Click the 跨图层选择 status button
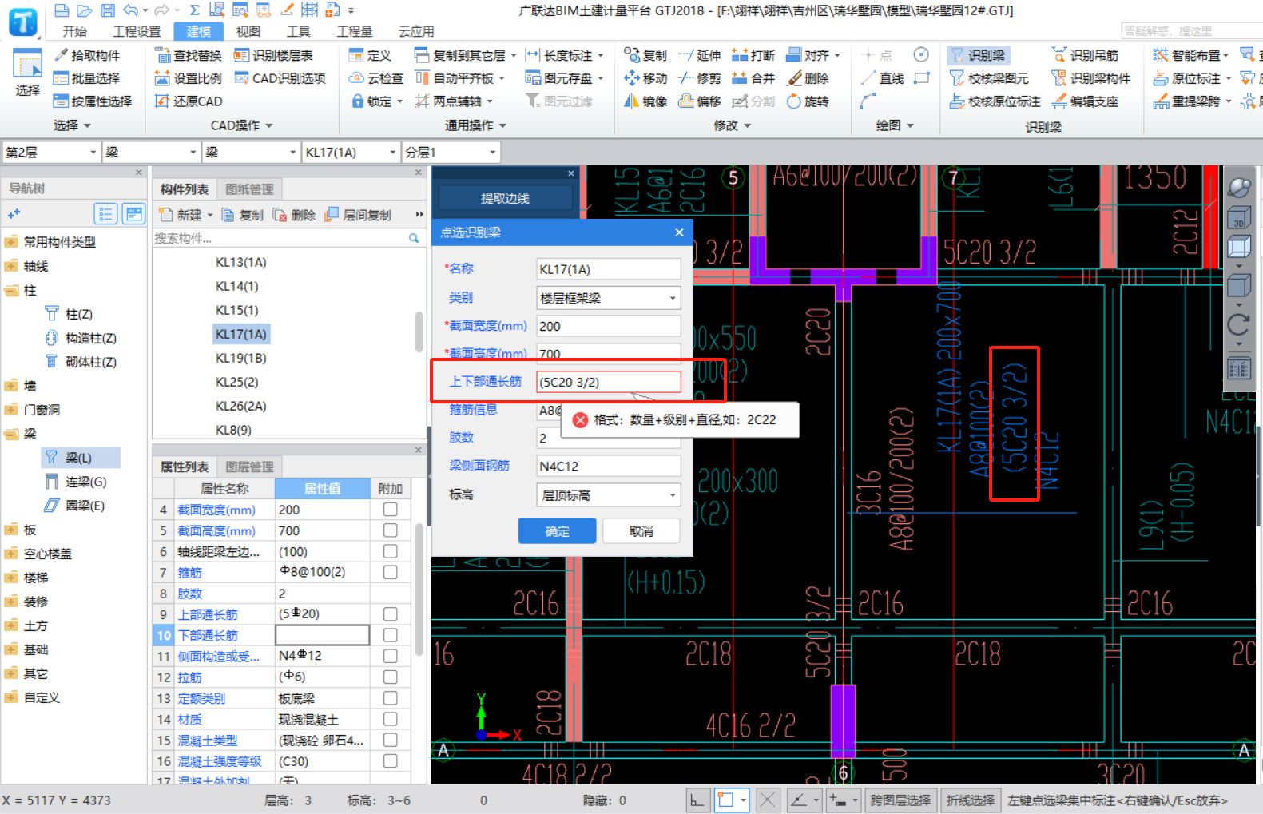 click(900, 800)
